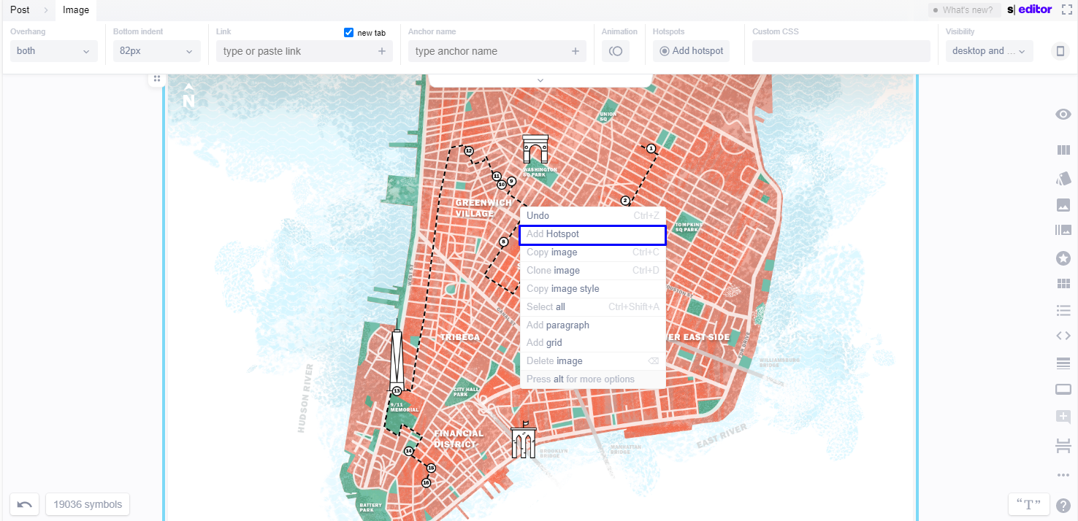Show more tools via three-dots icon

(x=1063, y=475)
